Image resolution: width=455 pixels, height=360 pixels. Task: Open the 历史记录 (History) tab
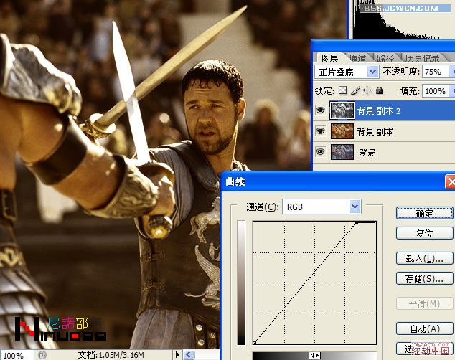(423, 58)
